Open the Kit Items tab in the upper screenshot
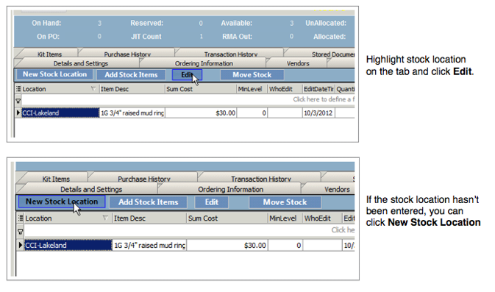This screenshot has height=292, width=495. pyautogui.click(x=49, y=54)
